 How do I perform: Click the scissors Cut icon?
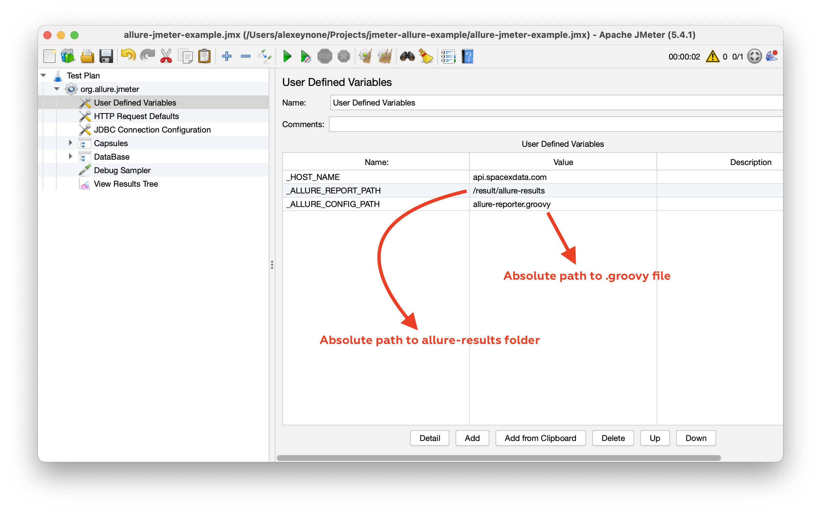166,56
